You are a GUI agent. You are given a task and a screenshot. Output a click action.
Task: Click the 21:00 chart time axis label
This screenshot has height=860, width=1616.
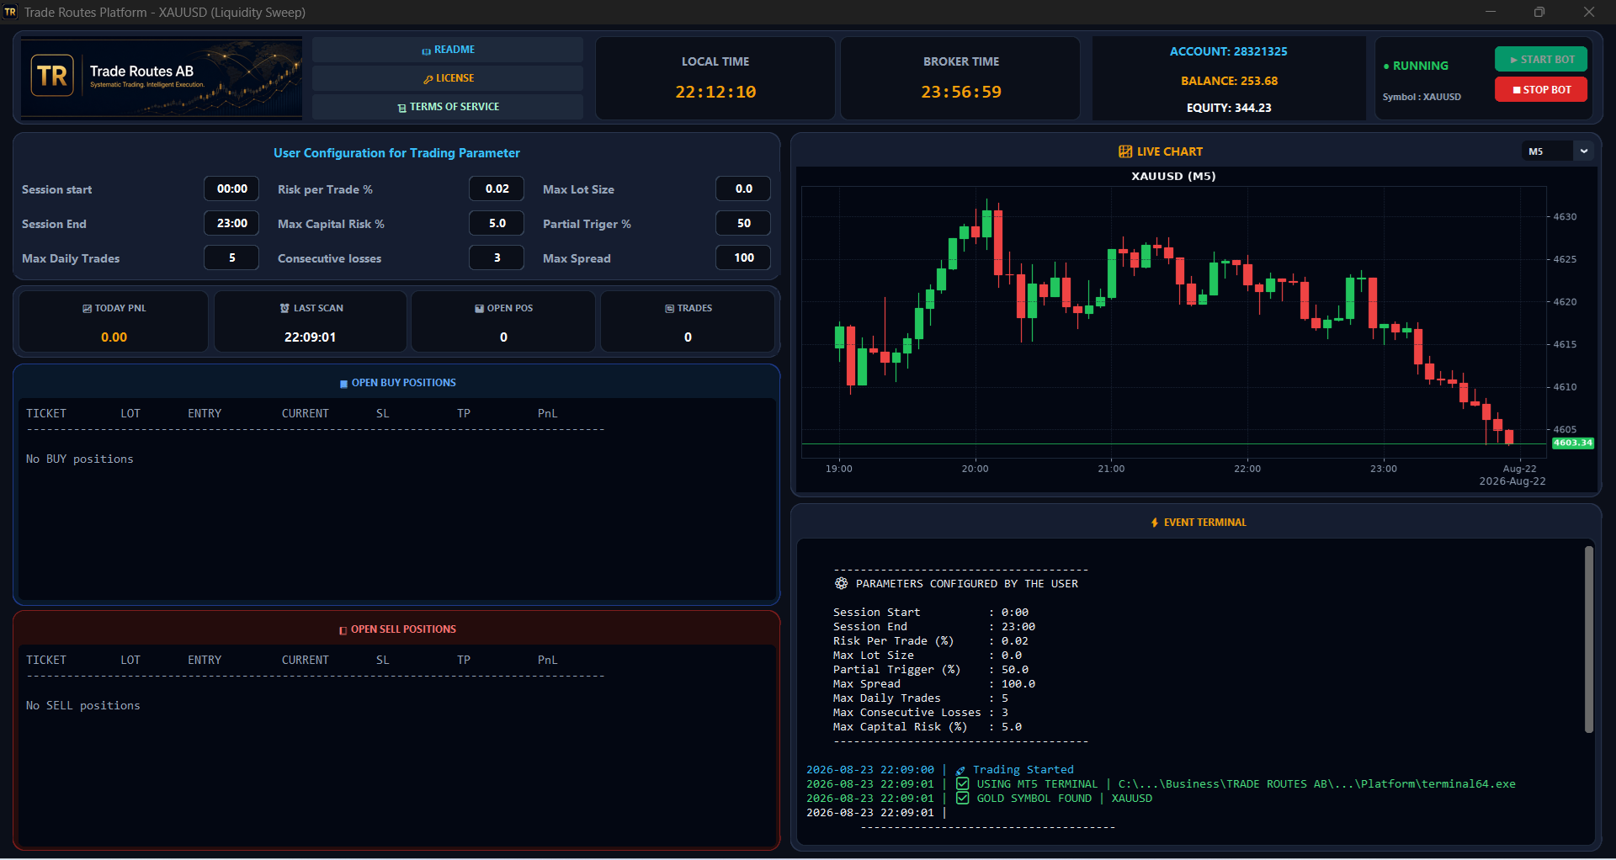click(x=1111, y=469)
